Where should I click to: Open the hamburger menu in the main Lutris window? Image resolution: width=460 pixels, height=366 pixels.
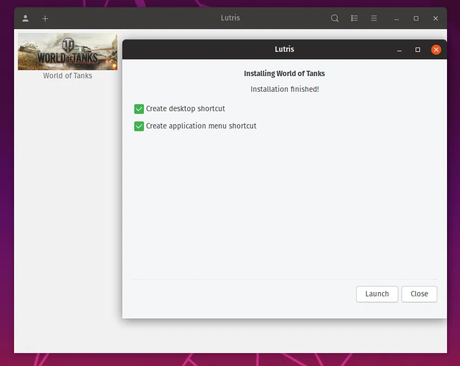coord(374,18)
